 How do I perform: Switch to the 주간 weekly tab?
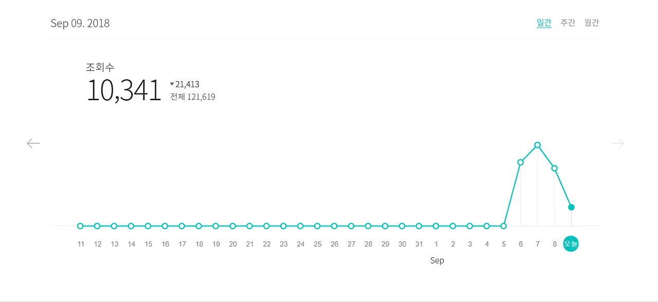568,23
